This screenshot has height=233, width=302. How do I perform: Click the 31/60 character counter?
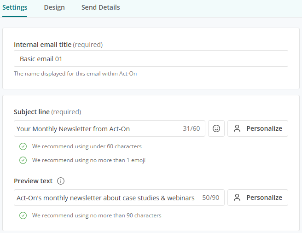[191, 128]
